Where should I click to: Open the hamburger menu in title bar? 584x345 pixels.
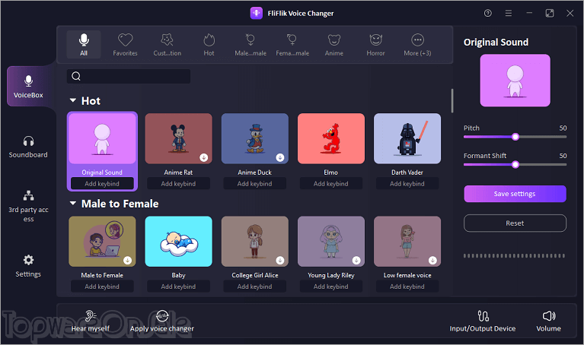click(509, 14)
